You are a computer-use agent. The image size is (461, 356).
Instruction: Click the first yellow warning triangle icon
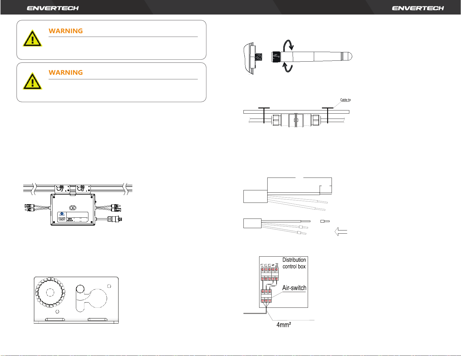click(32, 39)
